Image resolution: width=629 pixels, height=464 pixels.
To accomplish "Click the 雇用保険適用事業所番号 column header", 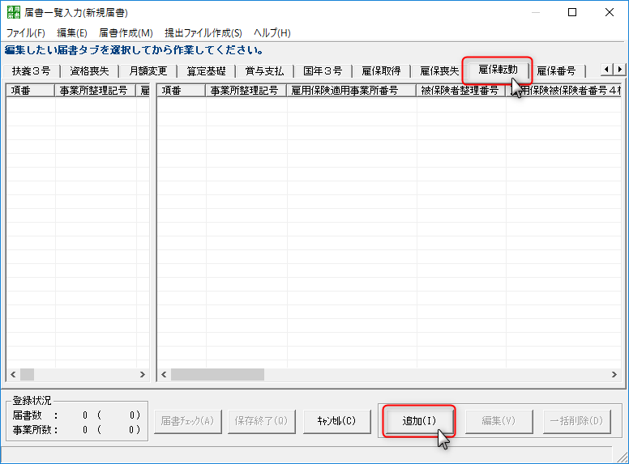I will pos(352,91).
